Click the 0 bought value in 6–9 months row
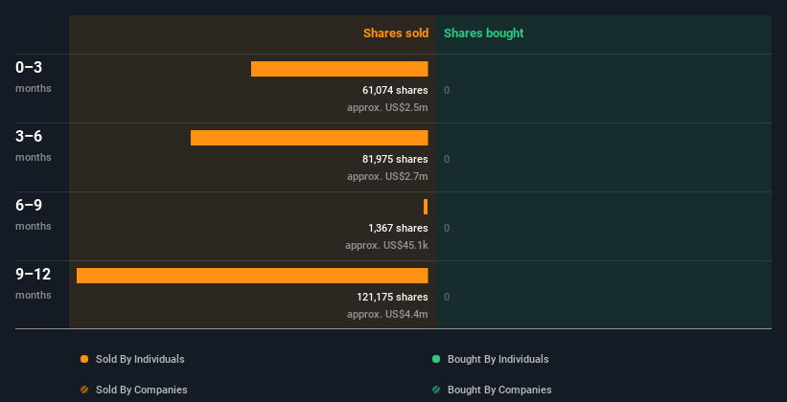This screenshot has width=787, height=402. (x=447, y=228)
